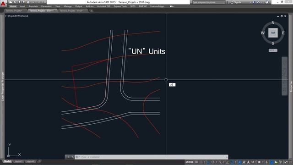
Task: Open the Insert ribbon tab
Action: coord(22,6)
